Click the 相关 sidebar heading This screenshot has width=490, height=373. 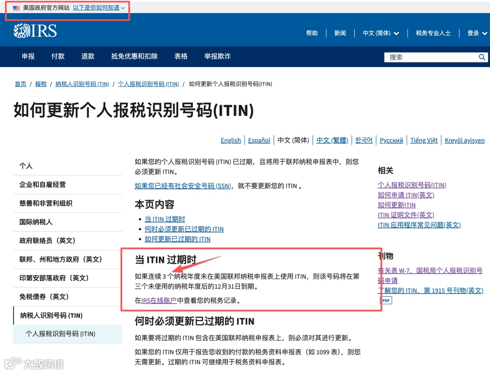point(385,170)
